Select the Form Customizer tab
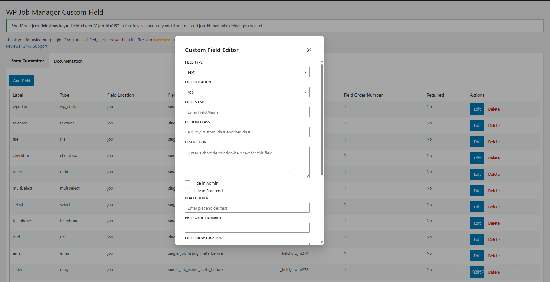 [x=28, y=61]
